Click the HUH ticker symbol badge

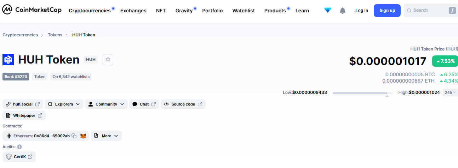click(91, 60)
